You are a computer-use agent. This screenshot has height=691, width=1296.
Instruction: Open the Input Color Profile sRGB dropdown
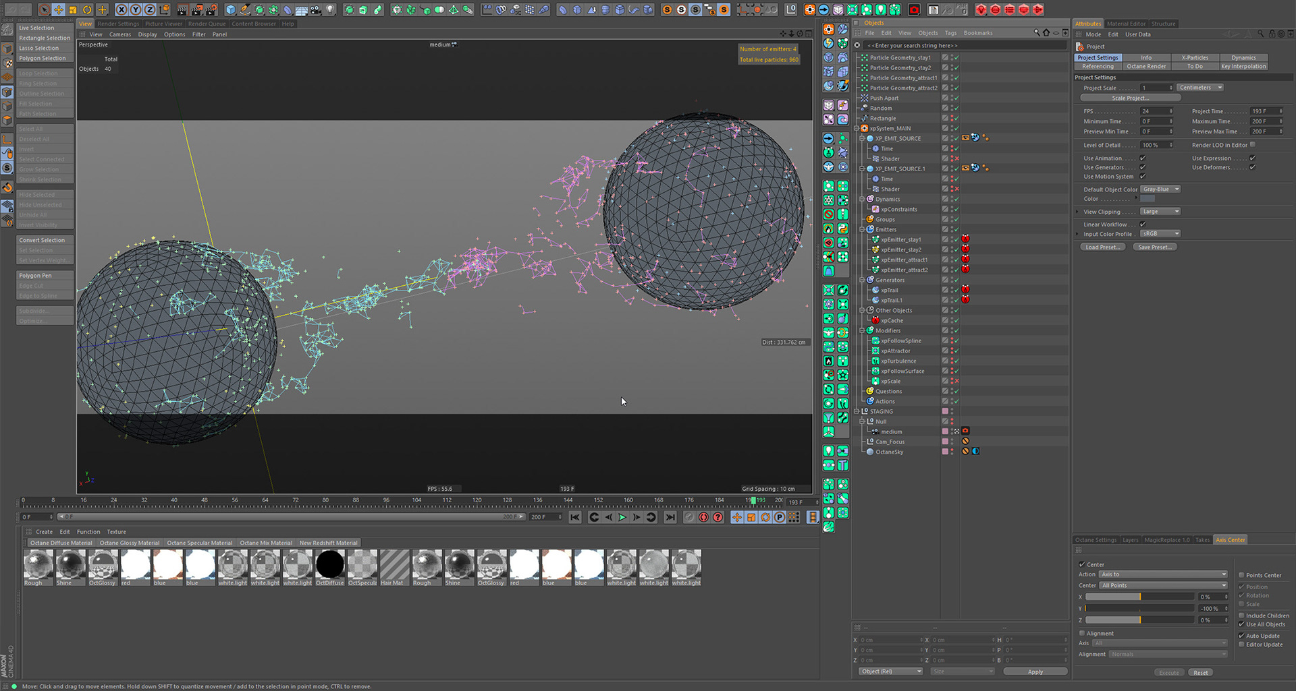coord(1160,234)
